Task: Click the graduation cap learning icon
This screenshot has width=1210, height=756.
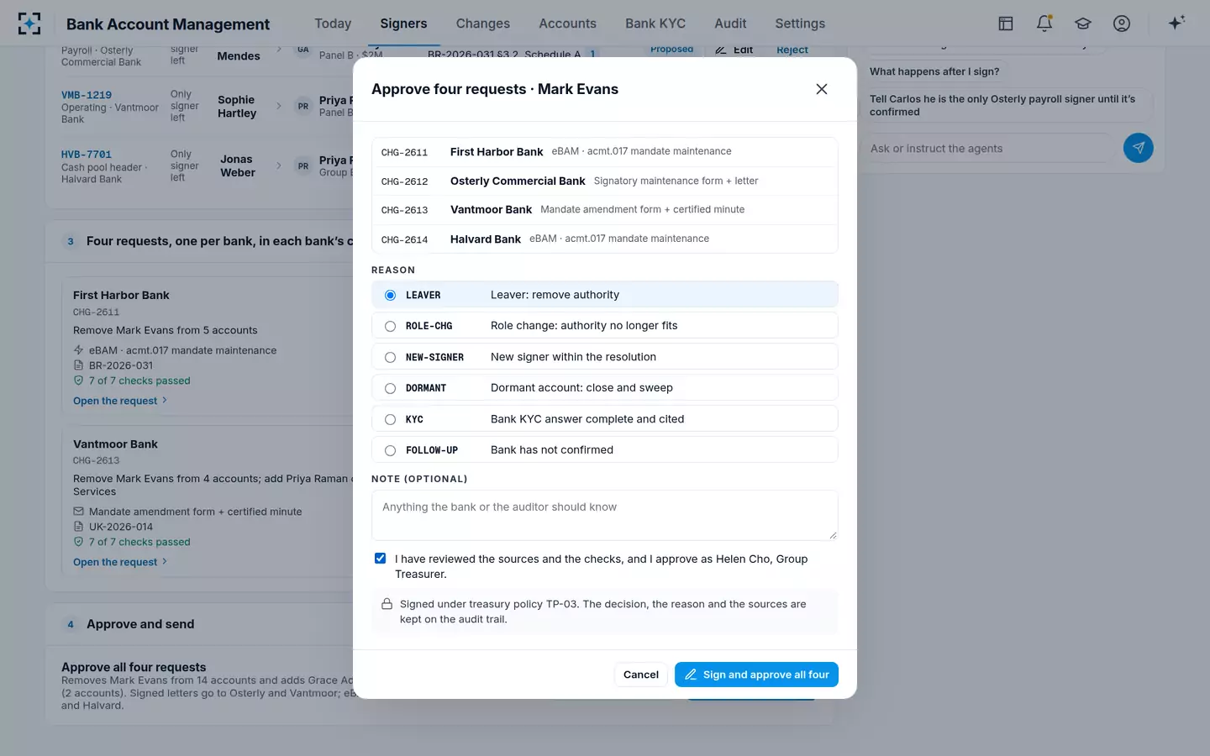Action: 1083,24
